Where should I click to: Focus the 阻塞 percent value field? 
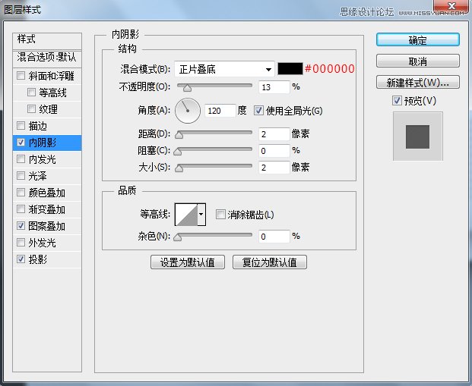click(274, 151)
